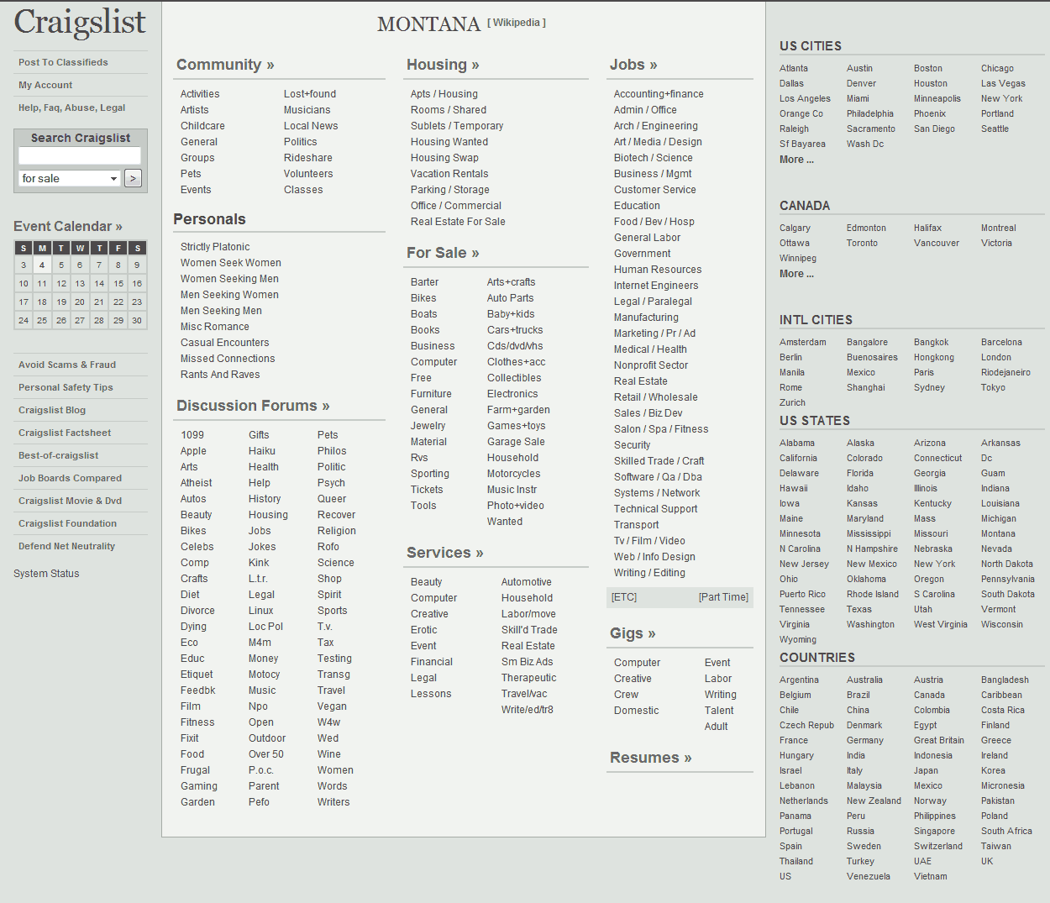Image resolution: width=1050 pixels, height=903 pixels.
Task: Open the Haiku discussion forum
Action: pyautogui.click(x=262, y=451)
